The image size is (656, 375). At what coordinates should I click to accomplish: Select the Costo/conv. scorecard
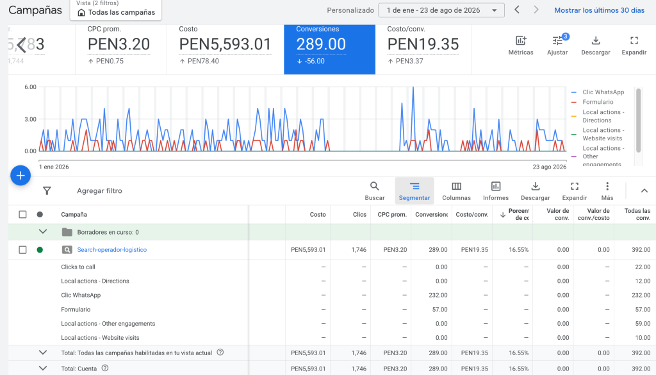coord(423,49)
